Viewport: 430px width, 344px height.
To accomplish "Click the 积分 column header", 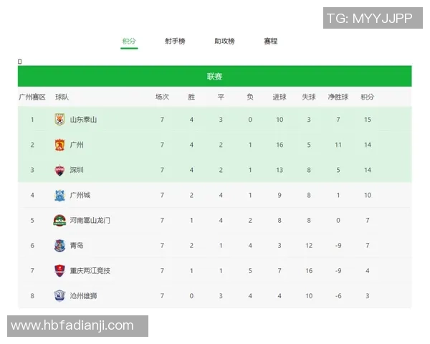I will [367, 97].
